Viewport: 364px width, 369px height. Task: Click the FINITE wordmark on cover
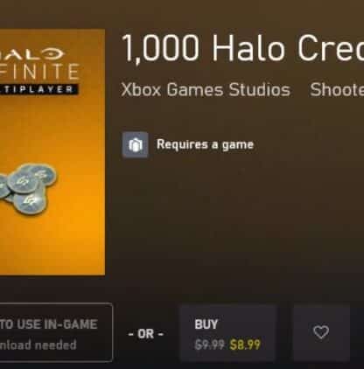click(39, 72)
